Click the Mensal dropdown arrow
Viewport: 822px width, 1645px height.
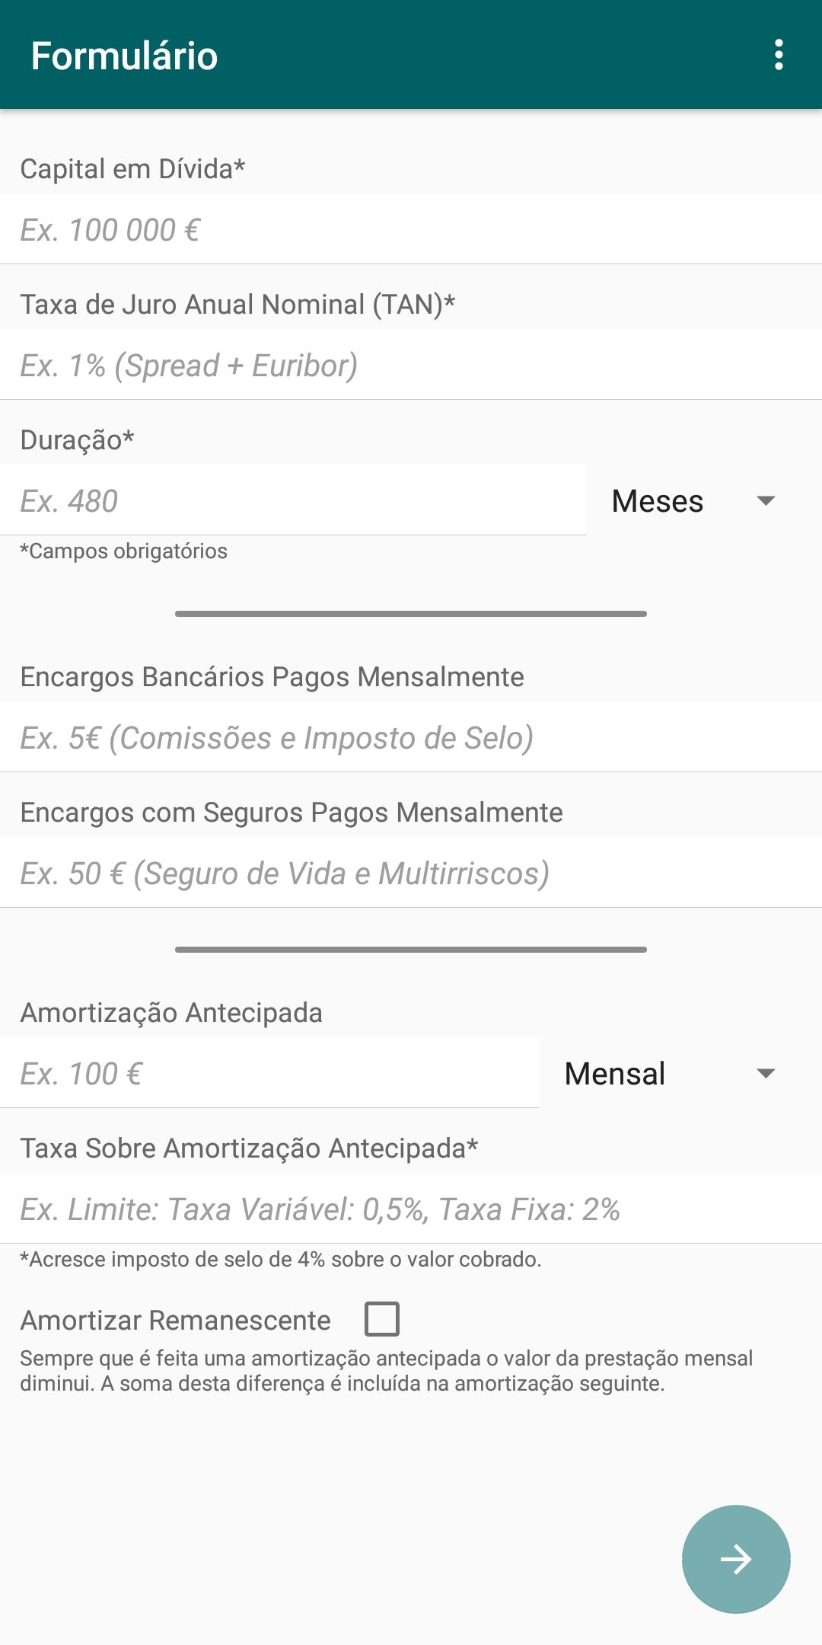point(766,1074)
